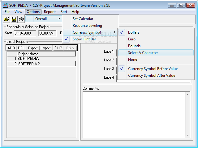Click the Save floppy disk icon
Screen dimensions: 198x148
14,19
